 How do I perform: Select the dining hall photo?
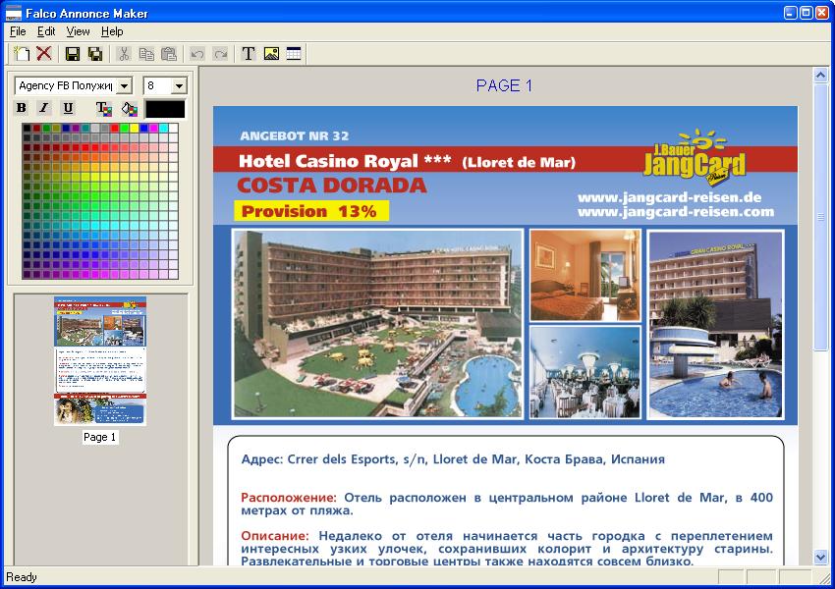click(x=585, y=372)
